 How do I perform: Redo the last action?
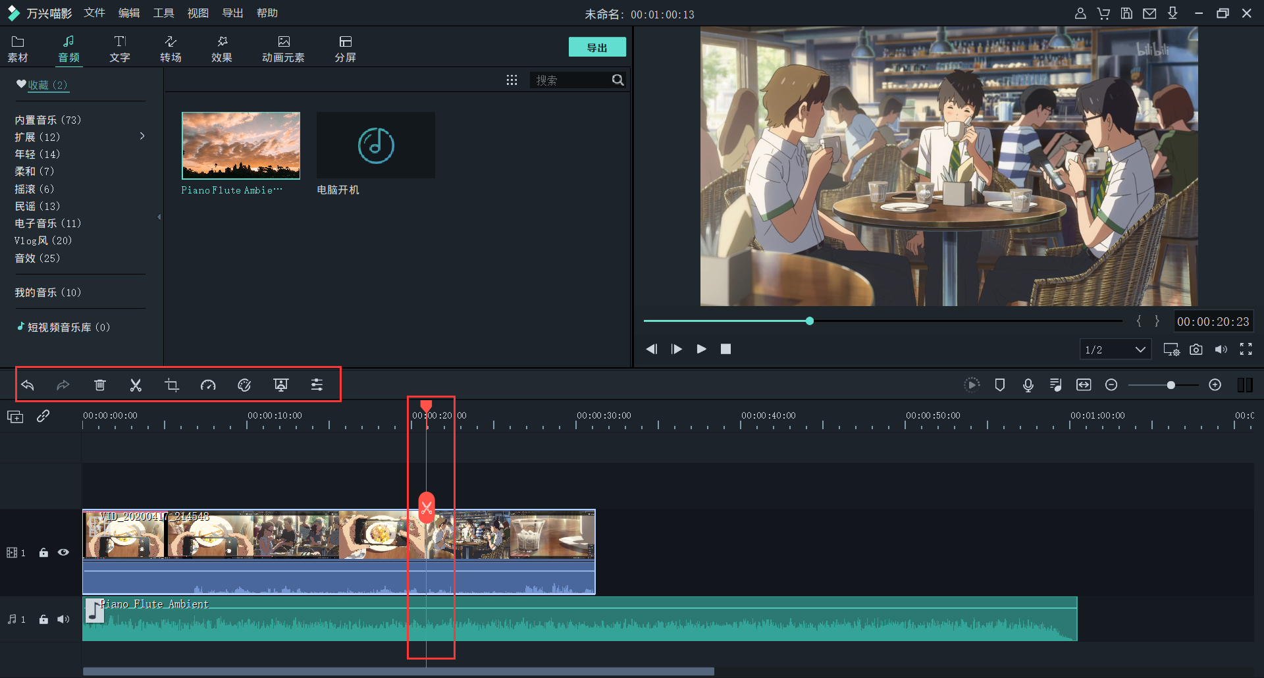[x=63, y=385]
